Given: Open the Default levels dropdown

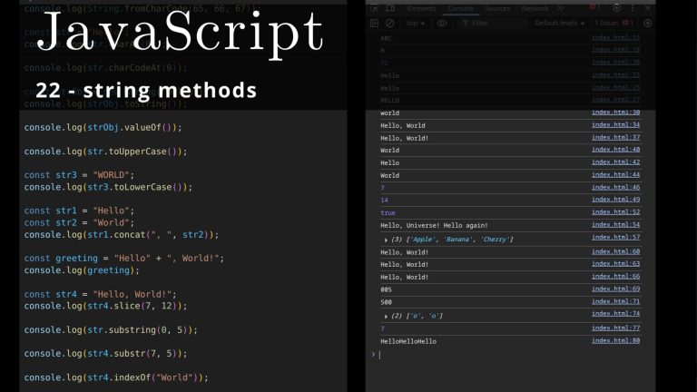Looking at the screenshot, I should coord(559,23).
